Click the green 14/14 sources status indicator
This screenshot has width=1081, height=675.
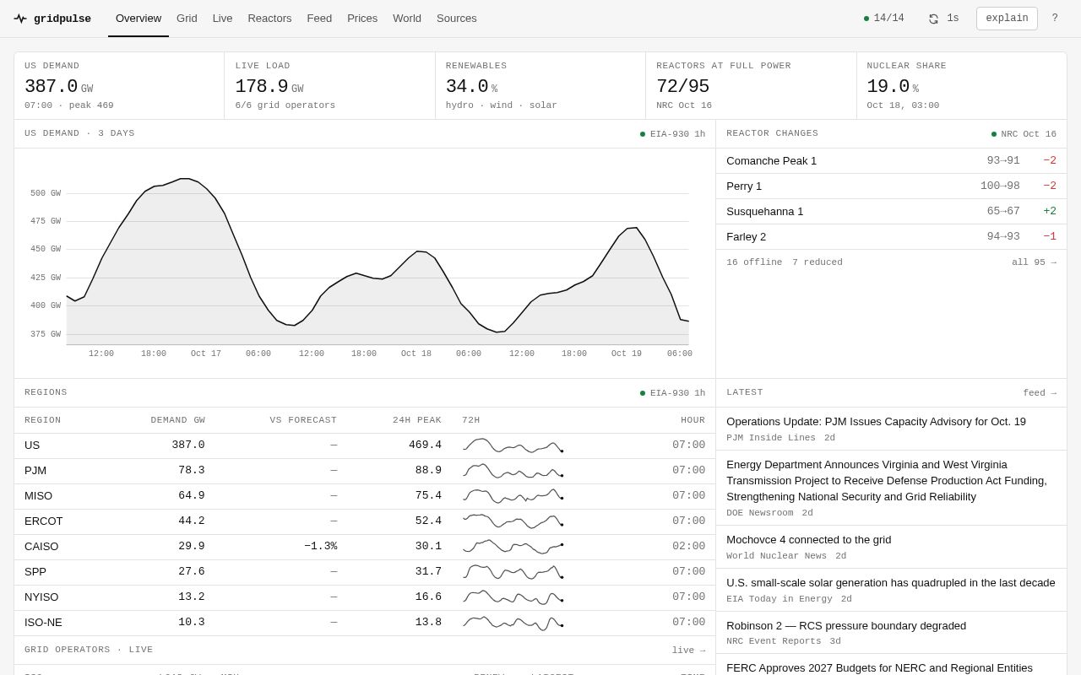coord(883,19)
